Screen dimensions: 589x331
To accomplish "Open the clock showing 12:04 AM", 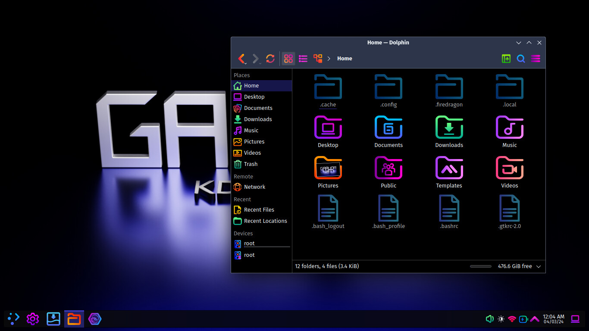I will point(554,319).
